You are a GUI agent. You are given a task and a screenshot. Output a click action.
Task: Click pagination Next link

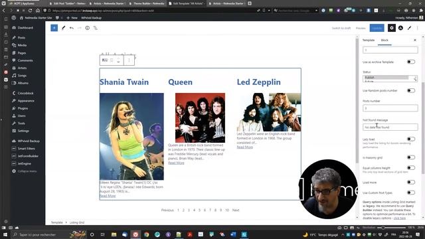[236, 210]
